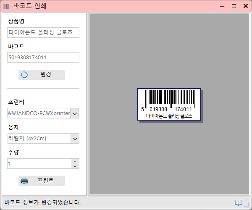Click the 수량 label
The height and width of the screenshot is (210, 252).
[13, 152]
